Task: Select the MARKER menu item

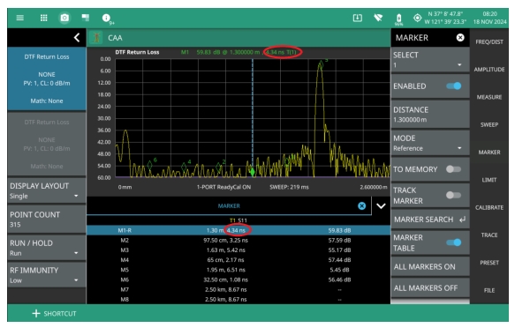Action: 489,153
